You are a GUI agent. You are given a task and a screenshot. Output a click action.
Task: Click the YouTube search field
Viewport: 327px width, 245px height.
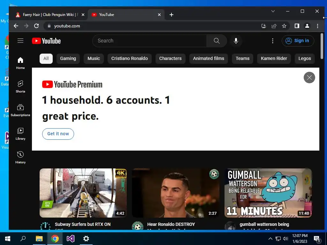tap(150, 41)
